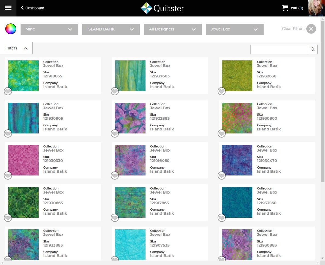Click horizontal scrollbar right arrow
325x265 pixels.
click(x=318, y=263)
